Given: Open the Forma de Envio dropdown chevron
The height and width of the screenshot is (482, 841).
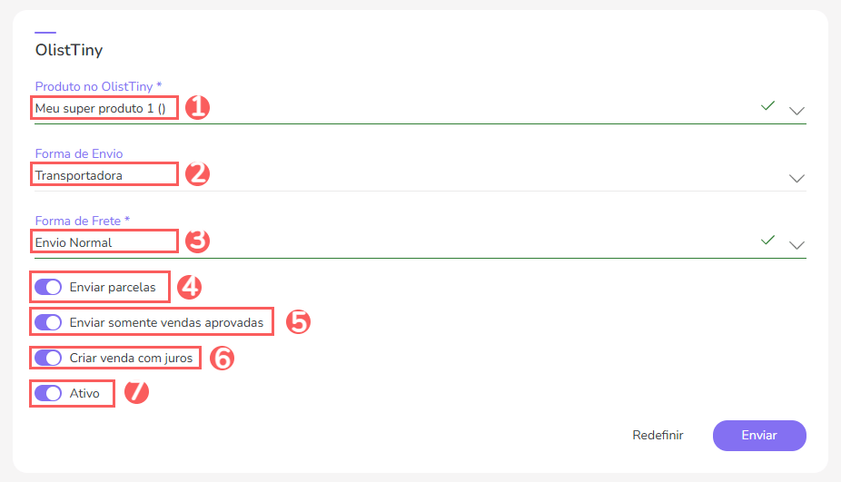Looking at the screenshot, I should point(796,178).
